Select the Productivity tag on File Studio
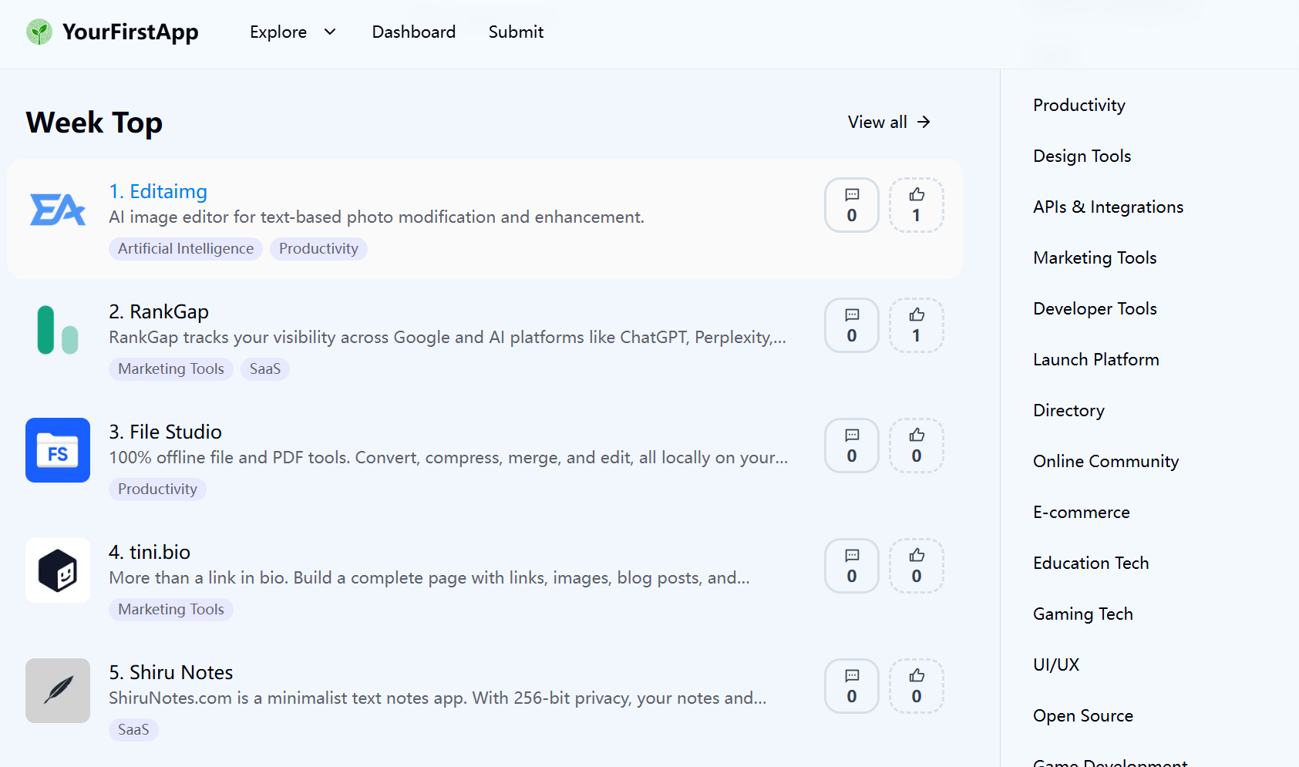This screenshot has width=1299, height=767. coord(157,489)
